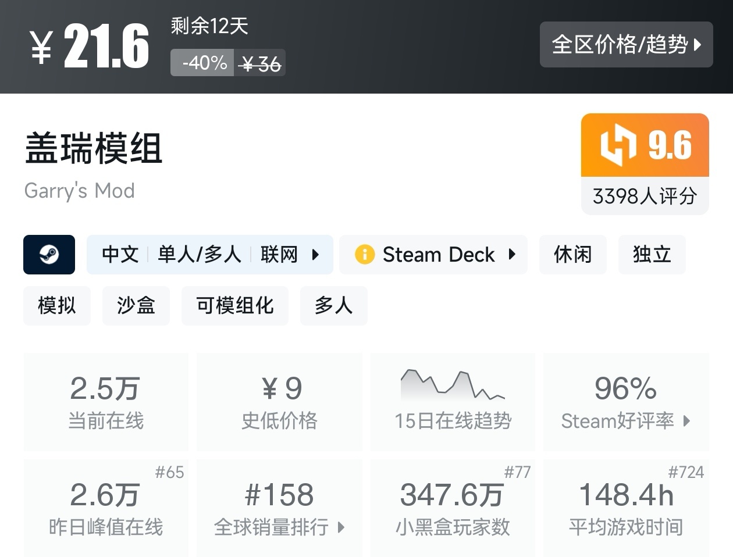
Task: Click the 模拟 simulation tag
Action: pyautogui.click(x=57, y=306)
